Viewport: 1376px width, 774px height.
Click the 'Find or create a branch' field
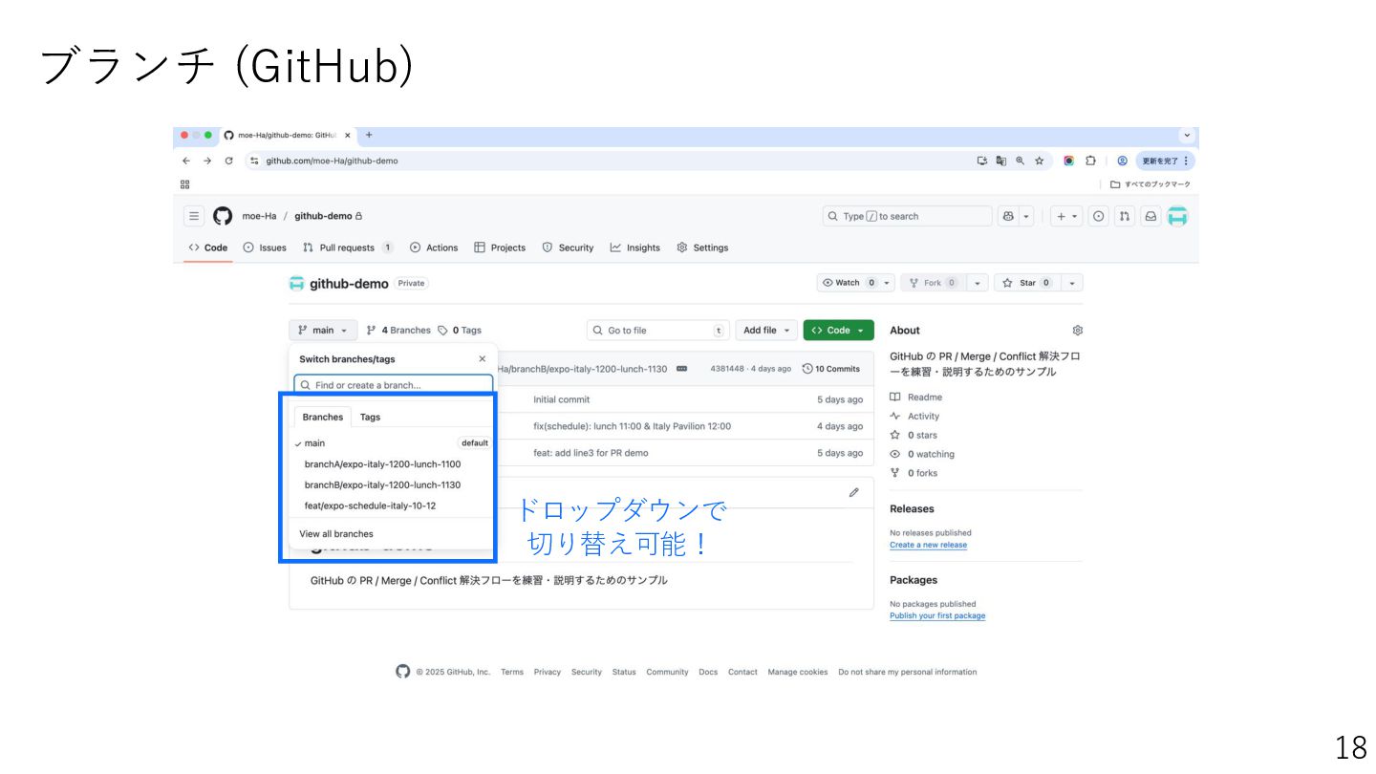(394, 385)
